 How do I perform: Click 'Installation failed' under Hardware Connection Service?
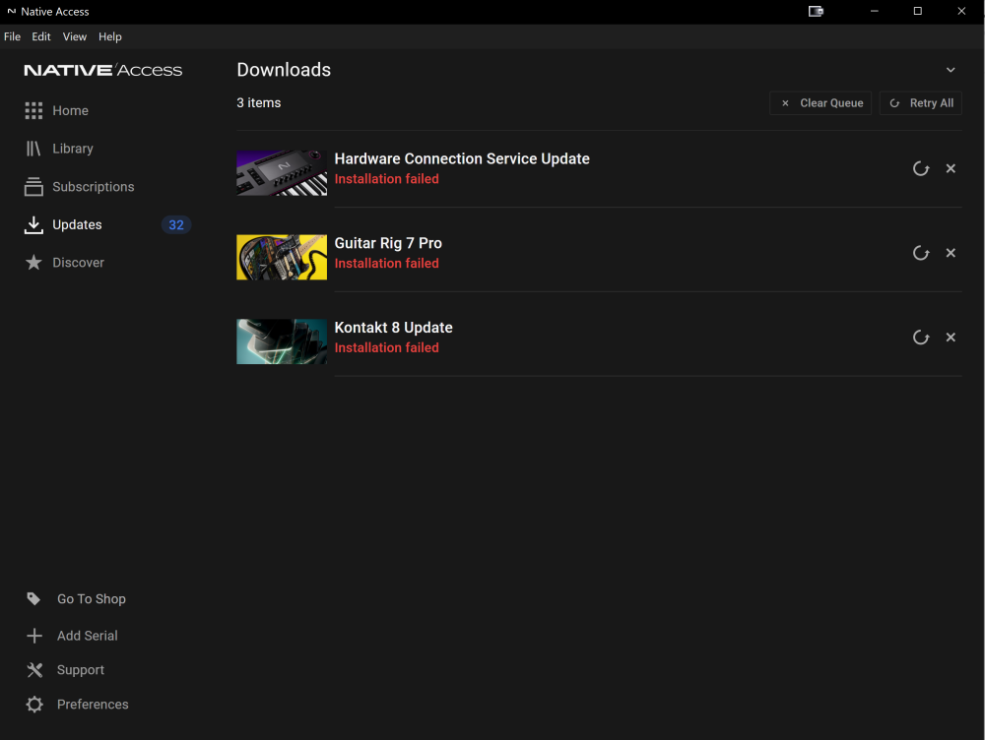click(x=386, y=179)
